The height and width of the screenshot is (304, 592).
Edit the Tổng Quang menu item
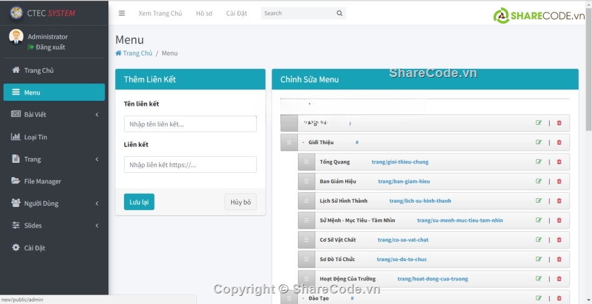(539, 162)
